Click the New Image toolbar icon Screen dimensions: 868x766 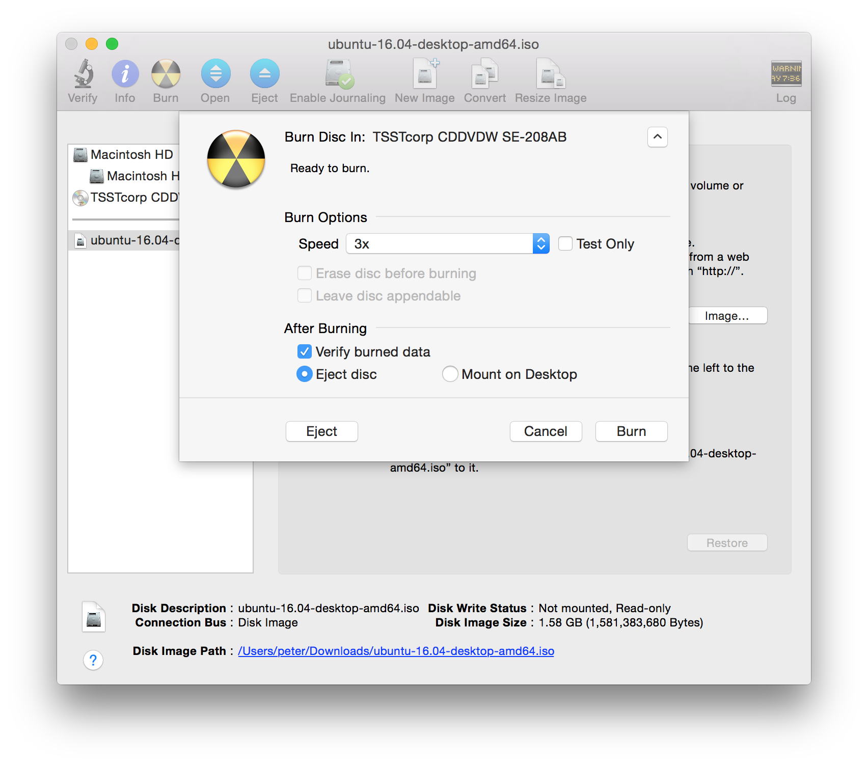(x=425, y=74)
